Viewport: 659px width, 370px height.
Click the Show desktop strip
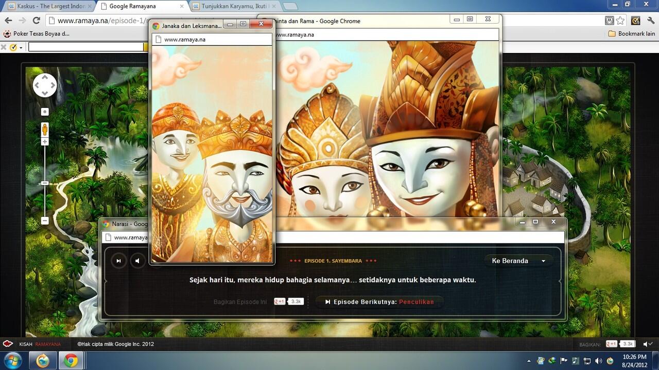(x=655, y=361)
